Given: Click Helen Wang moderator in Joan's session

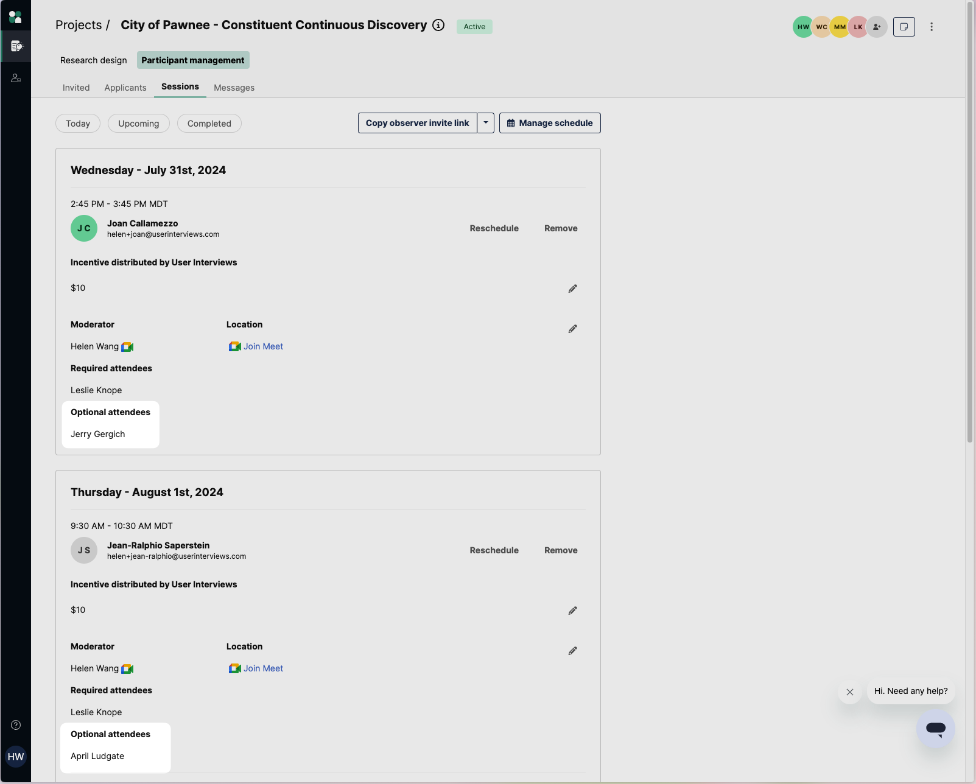Looking at the screenshot, I should click(x=95, y=346).
